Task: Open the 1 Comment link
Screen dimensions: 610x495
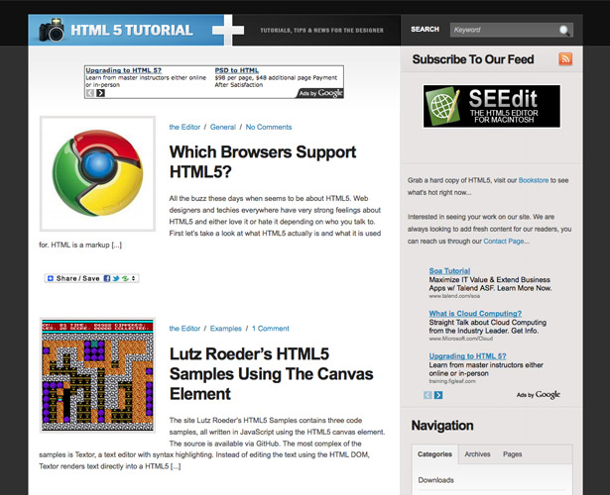Action: pyautogui.click(x=271, y=329)
